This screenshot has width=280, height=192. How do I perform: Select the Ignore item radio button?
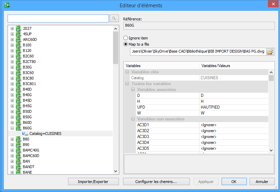126,38
